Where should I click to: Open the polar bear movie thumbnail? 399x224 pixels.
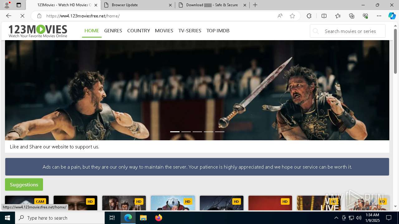[173, 203]
